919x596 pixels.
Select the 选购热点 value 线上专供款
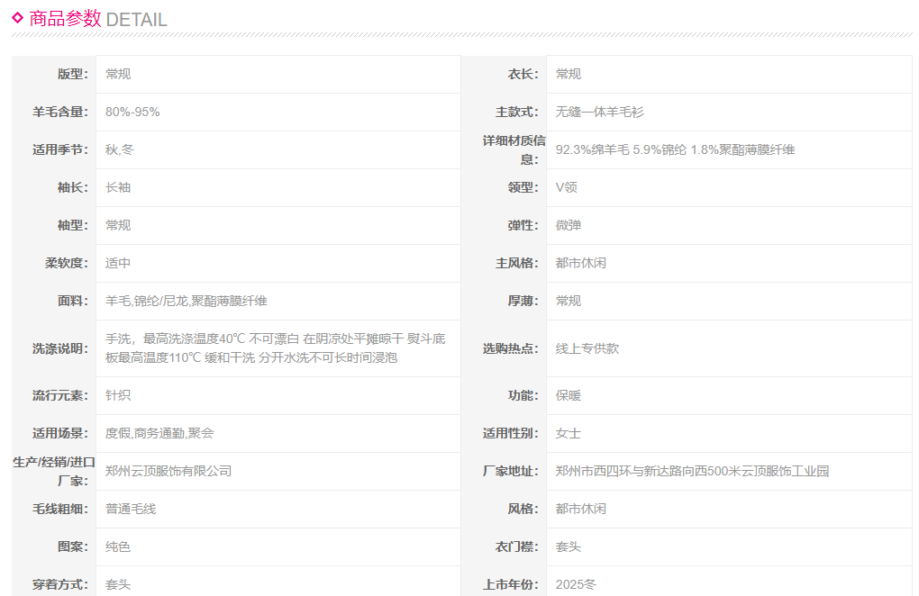point(587,348)
